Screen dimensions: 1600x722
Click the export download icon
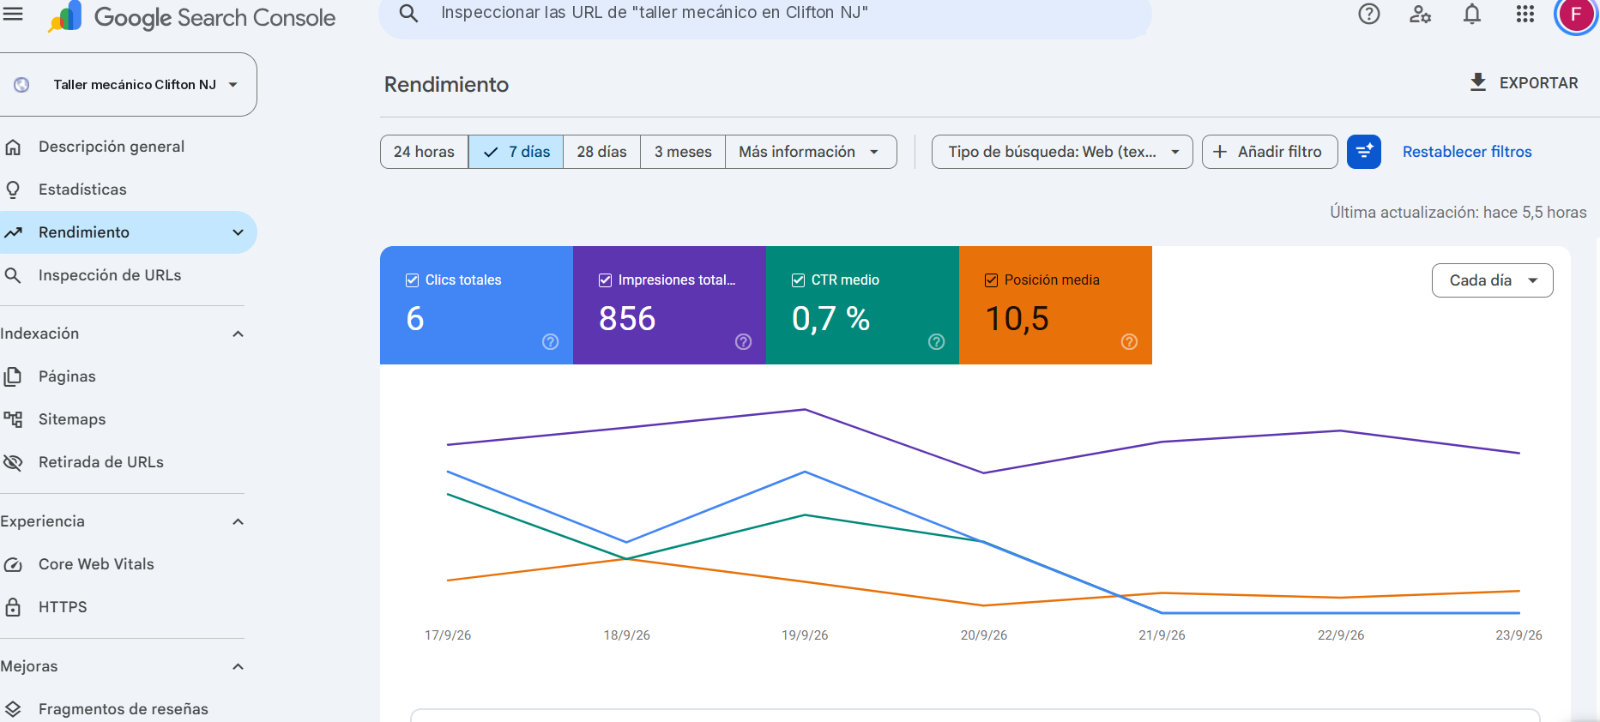[1478, 82]
